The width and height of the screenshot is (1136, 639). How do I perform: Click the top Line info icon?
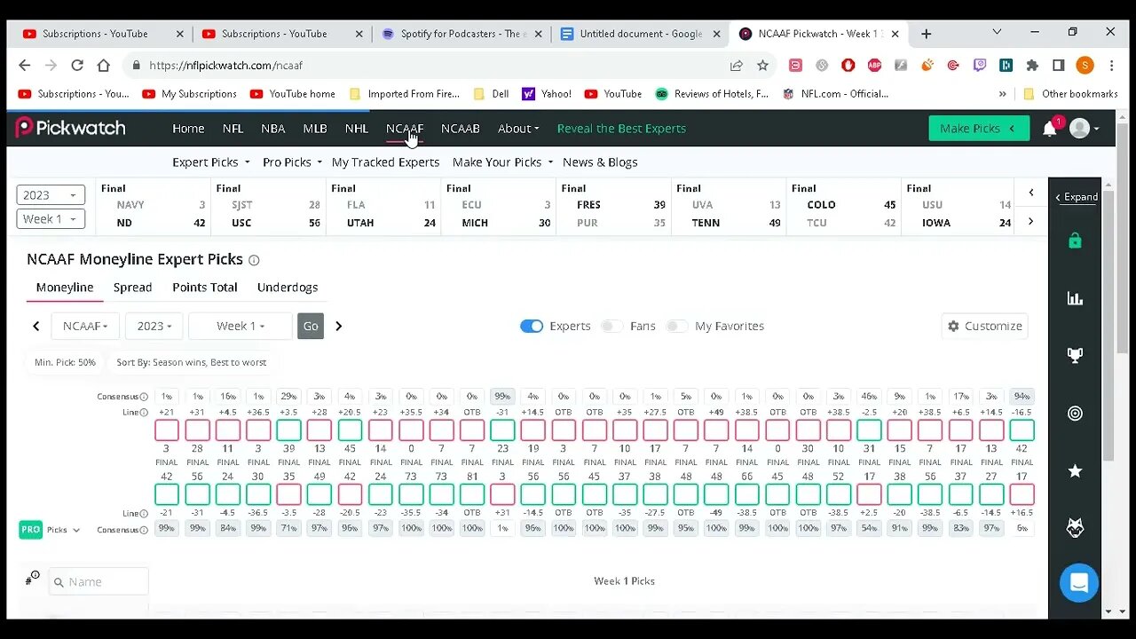tap(144, 413)
